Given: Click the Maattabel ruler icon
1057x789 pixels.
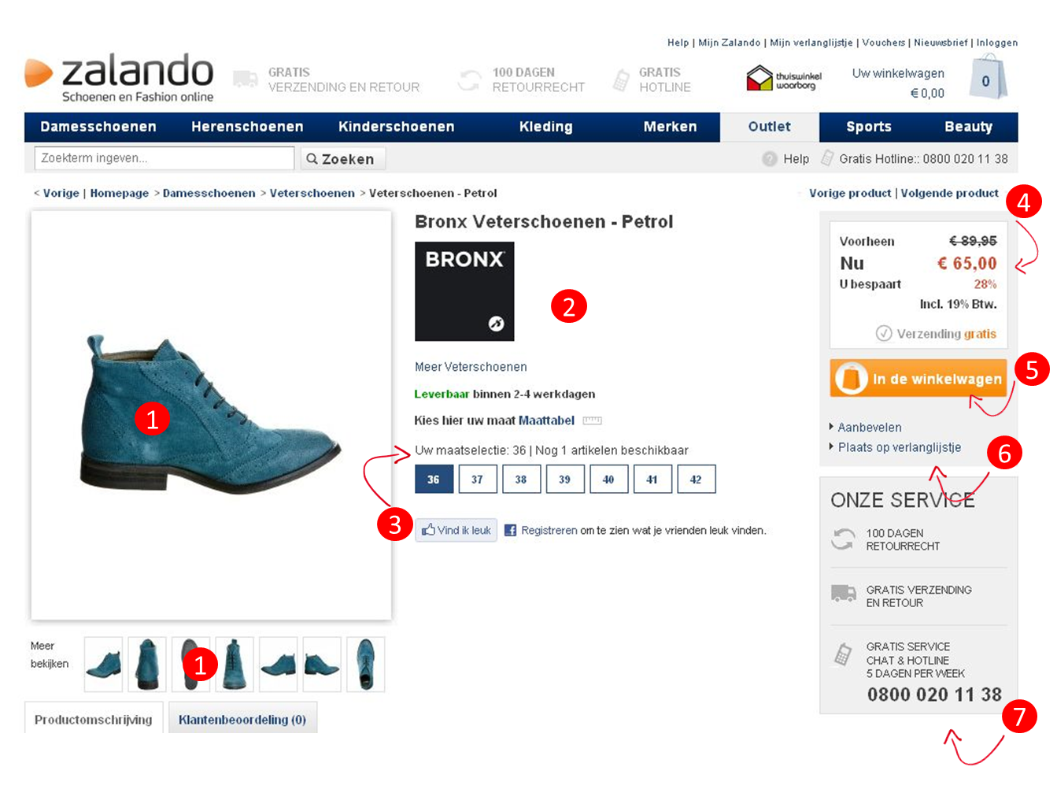Looking at the screenshot, I should (x=592, y=420).
